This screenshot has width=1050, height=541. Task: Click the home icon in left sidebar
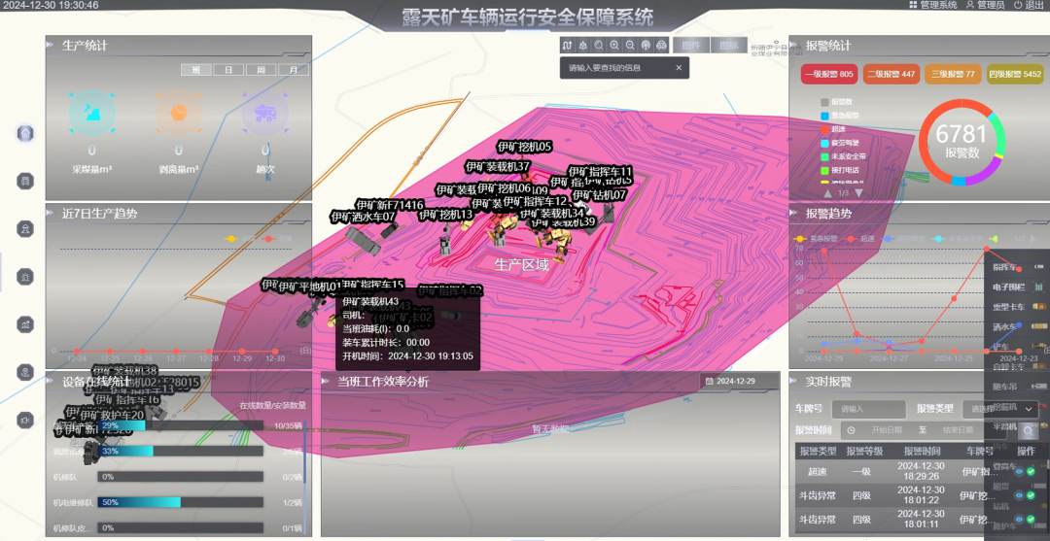click(25, 133)
